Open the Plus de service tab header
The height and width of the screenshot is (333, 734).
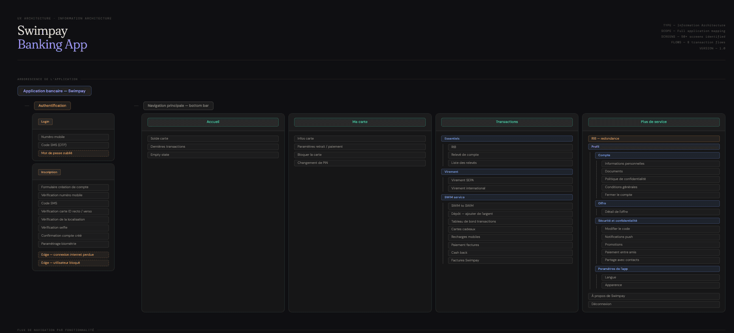click(x=654, y=122)
